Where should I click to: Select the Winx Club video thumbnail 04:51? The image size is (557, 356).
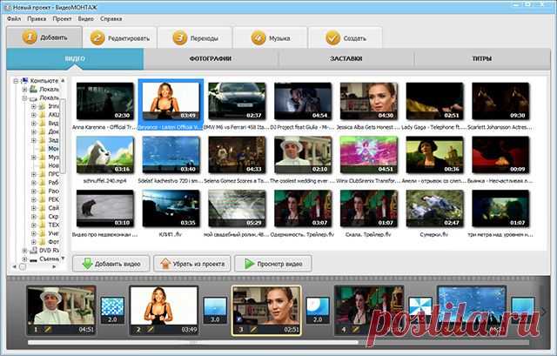click(x=369, y=155)
